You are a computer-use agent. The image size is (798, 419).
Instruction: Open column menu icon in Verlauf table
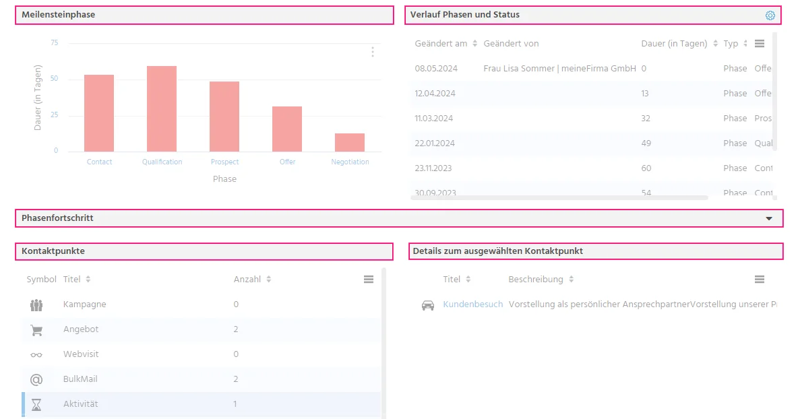pos(760,44)
